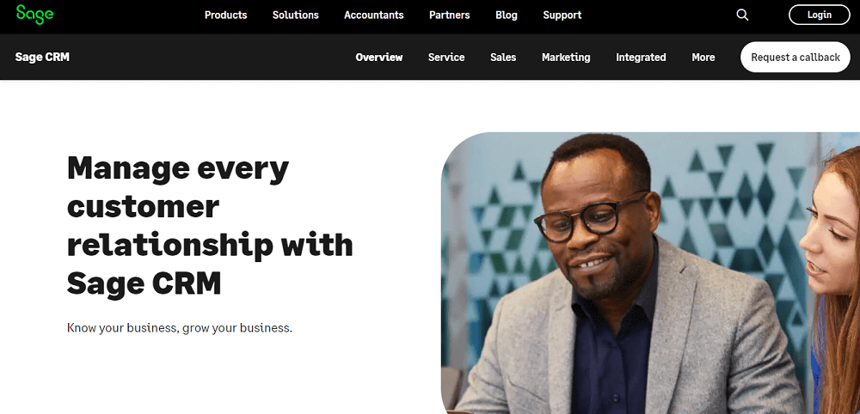The image size is (860, 414).
Task: Click the hero photo of man
Action: (650, 273)
